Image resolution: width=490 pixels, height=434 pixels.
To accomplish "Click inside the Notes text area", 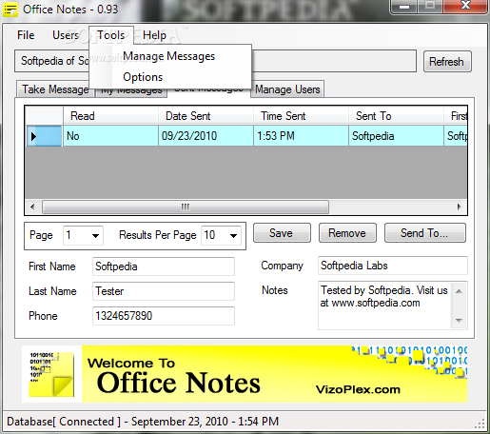I will [x=385, y=306].
